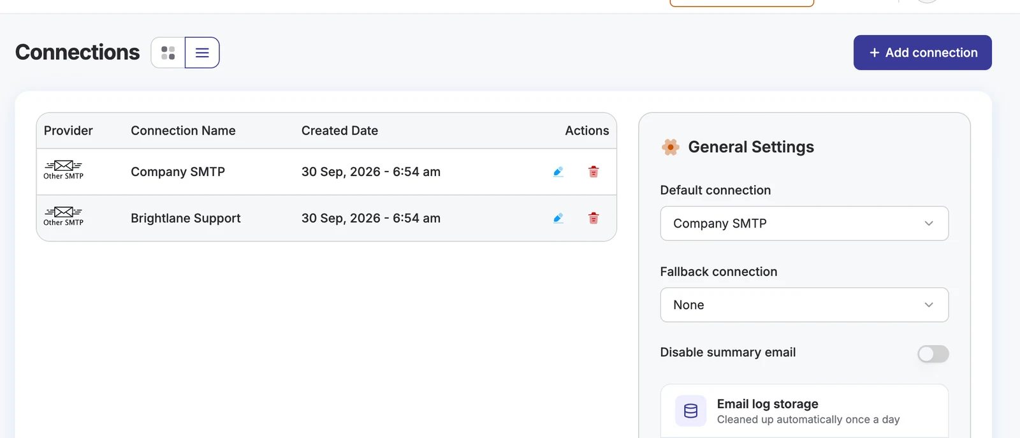This screenshot has height=438, width=1020.
Task: Click the created date of Brightlane Support
Action: click(371, 218)
